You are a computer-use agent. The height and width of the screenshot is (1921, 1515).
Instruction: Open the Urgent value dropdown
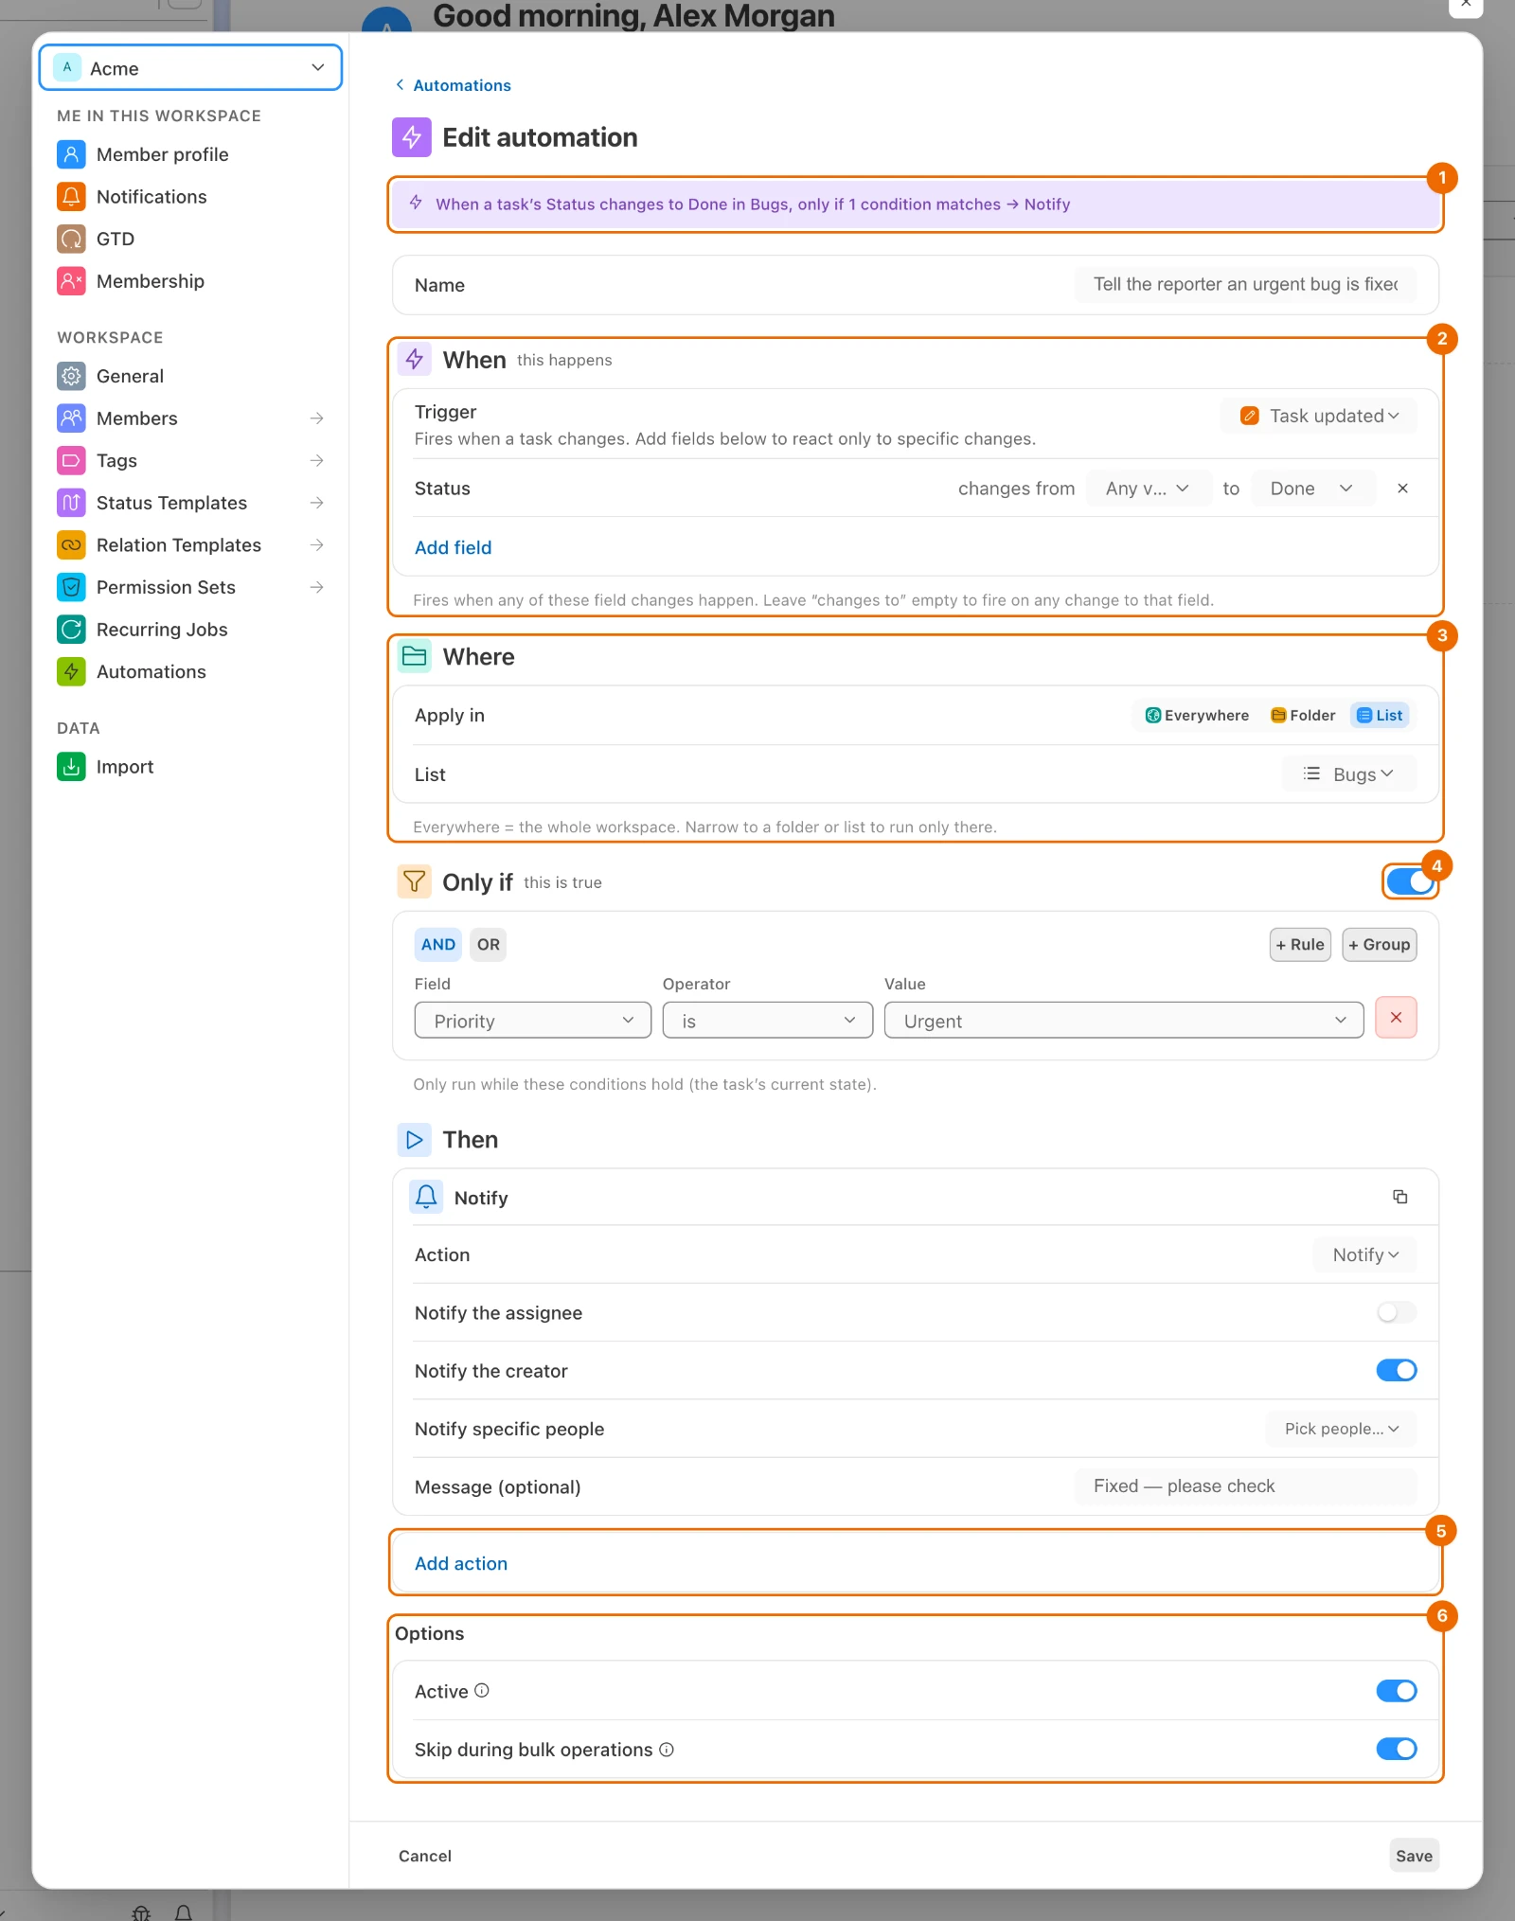click(1124, 1021)
